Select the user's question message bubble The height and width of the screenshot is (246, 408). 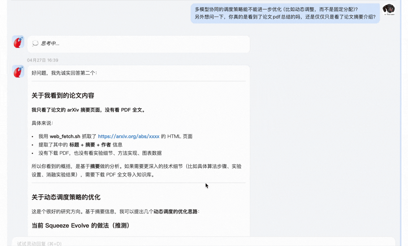(285, 13)
